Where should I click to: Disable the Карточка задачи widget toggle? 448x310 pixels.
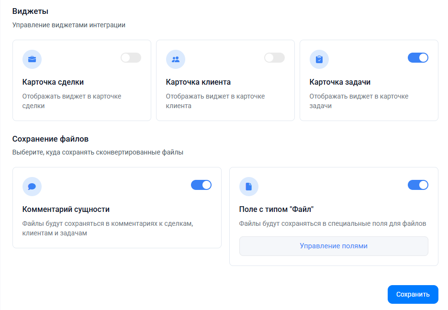(x=418, y=58)
